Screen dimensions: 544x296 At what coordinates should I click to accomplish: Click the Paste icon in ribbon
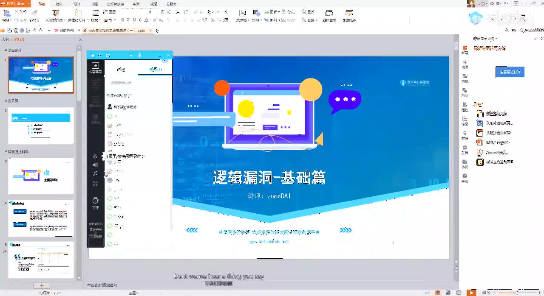coord(6,13)
